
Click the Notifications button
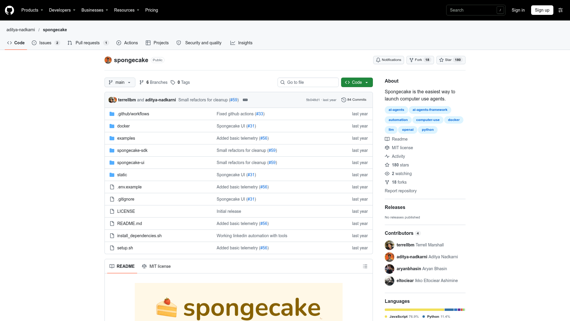[x=389, y=60]
